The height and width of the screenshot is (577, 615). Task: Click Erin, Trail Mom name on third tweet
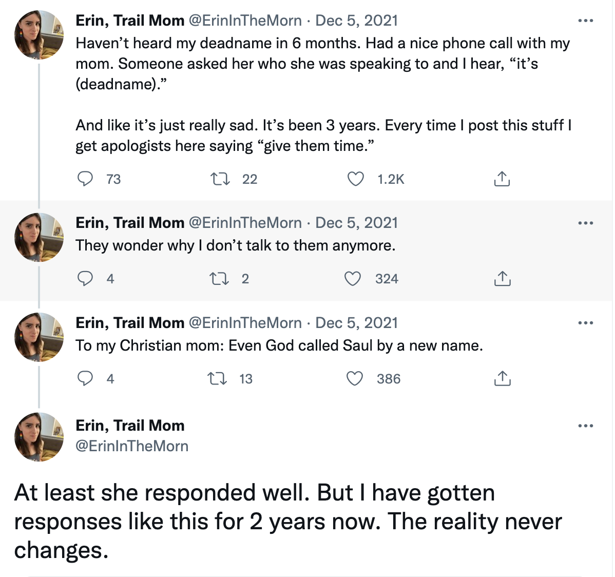[130, 323]
